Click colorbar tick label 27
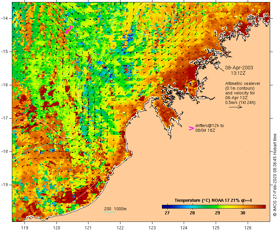Image resolution: width=279 pixels, height=231 pixels. 167,213
